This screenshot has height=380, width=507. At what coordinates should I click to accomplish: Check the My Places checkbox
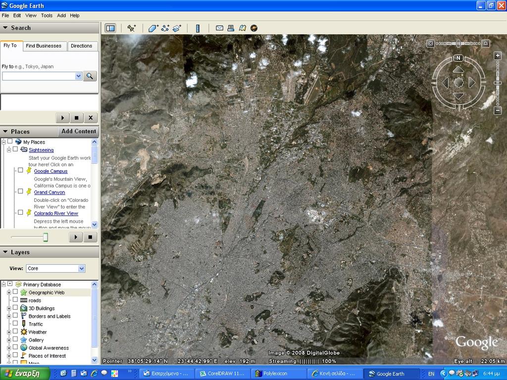[10, 141]
